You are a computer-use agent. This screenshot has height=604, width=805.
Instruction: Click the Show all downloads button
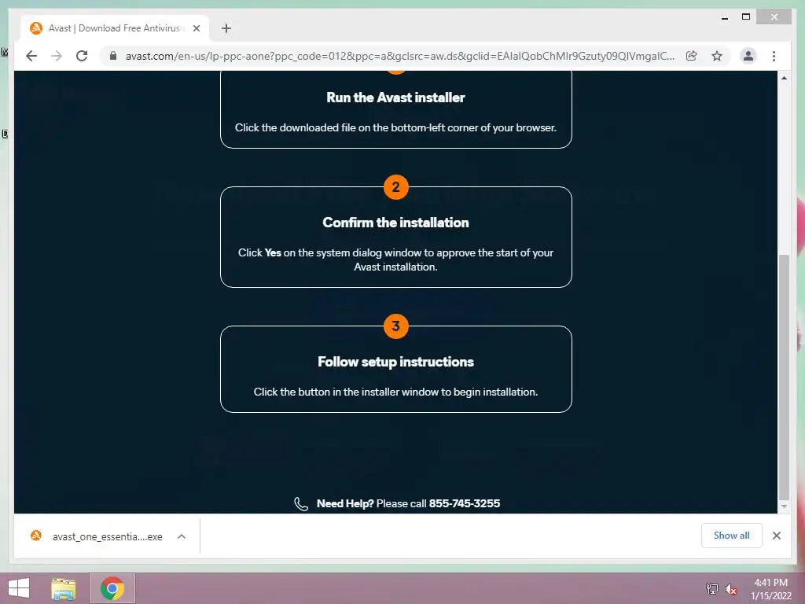click(731, 536)
